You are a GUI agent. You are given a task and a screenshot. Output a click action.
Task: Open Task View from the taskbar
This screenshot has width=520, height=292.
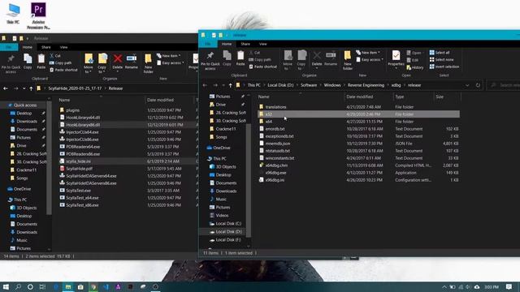pyautogui.click(x=42, y=286)
